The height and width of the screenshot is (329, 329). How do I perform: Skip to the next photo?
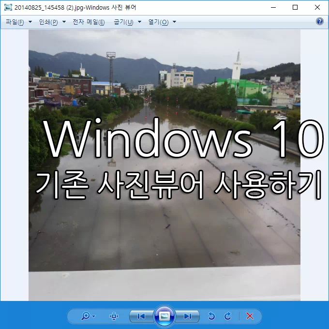[x=188, y=316]
